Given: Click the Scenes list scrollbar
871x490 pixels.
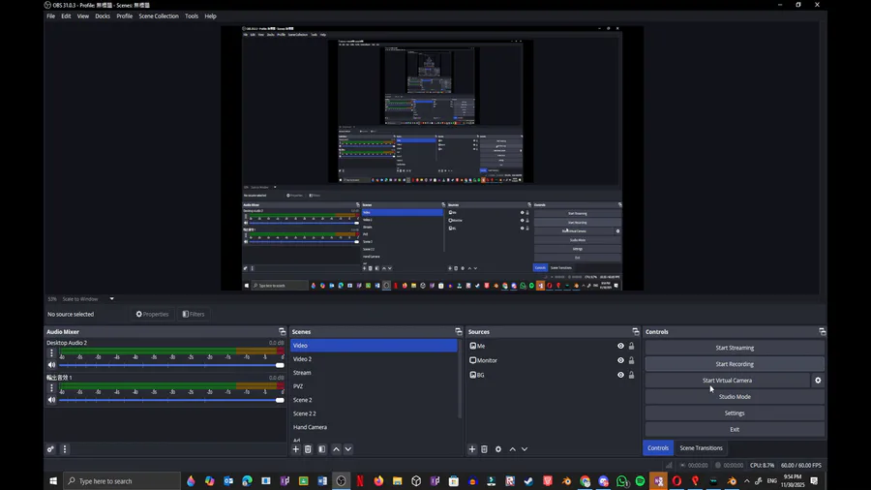Looking at the screenshot, I should pos(460,379).
